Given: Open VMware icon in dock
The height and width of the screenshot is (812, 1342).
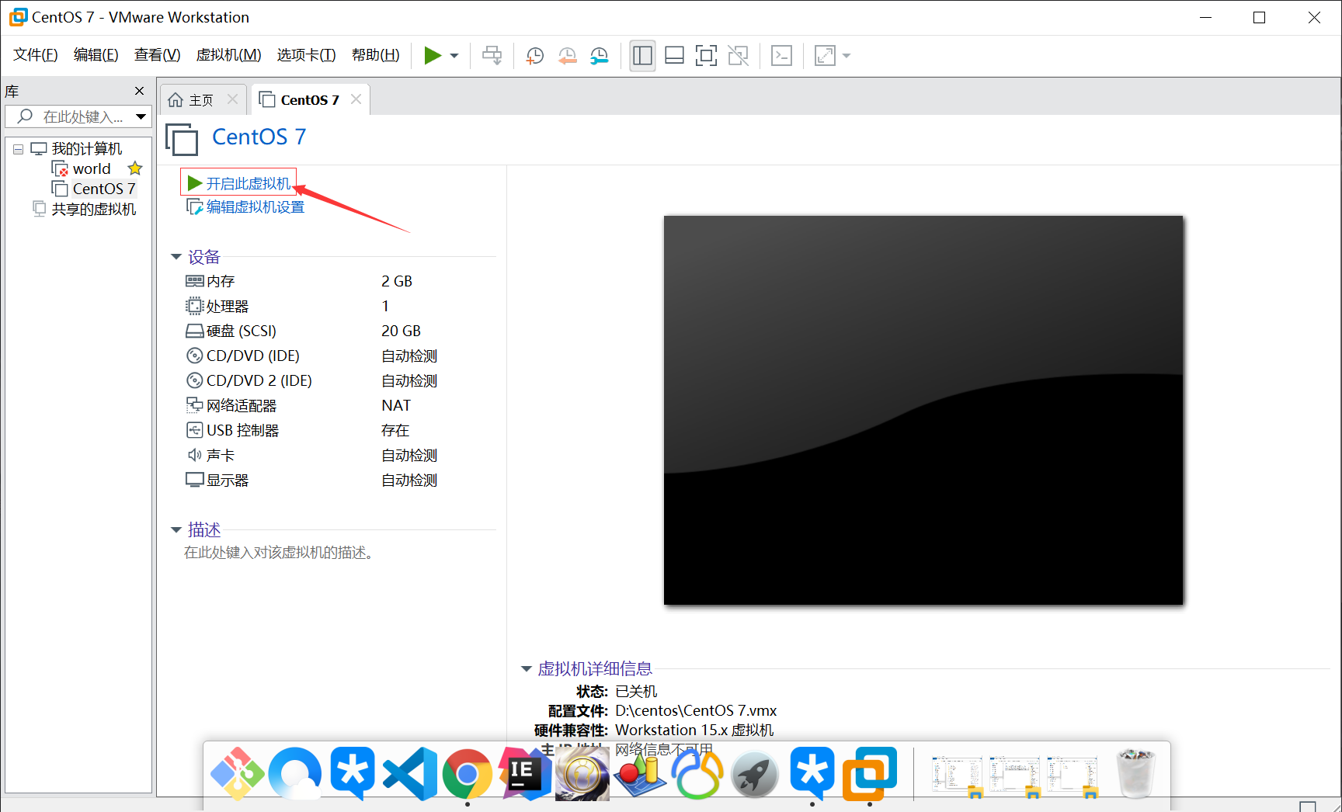Looking at the screenshot, I should tap(870, 773).
